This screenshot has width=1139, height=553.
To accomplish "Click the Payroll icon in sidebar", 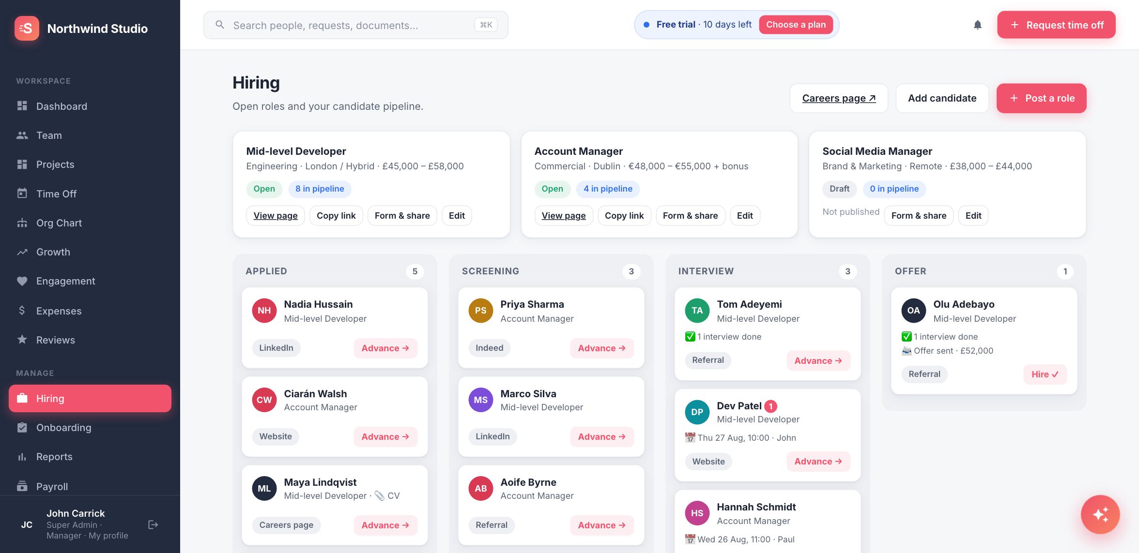I will (22, 486).
